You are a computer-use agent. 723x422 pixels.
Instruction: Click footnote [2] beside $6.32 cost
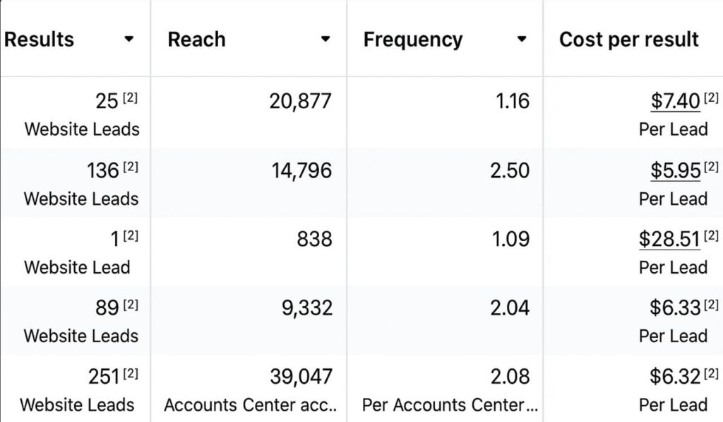tap(711, 373)
